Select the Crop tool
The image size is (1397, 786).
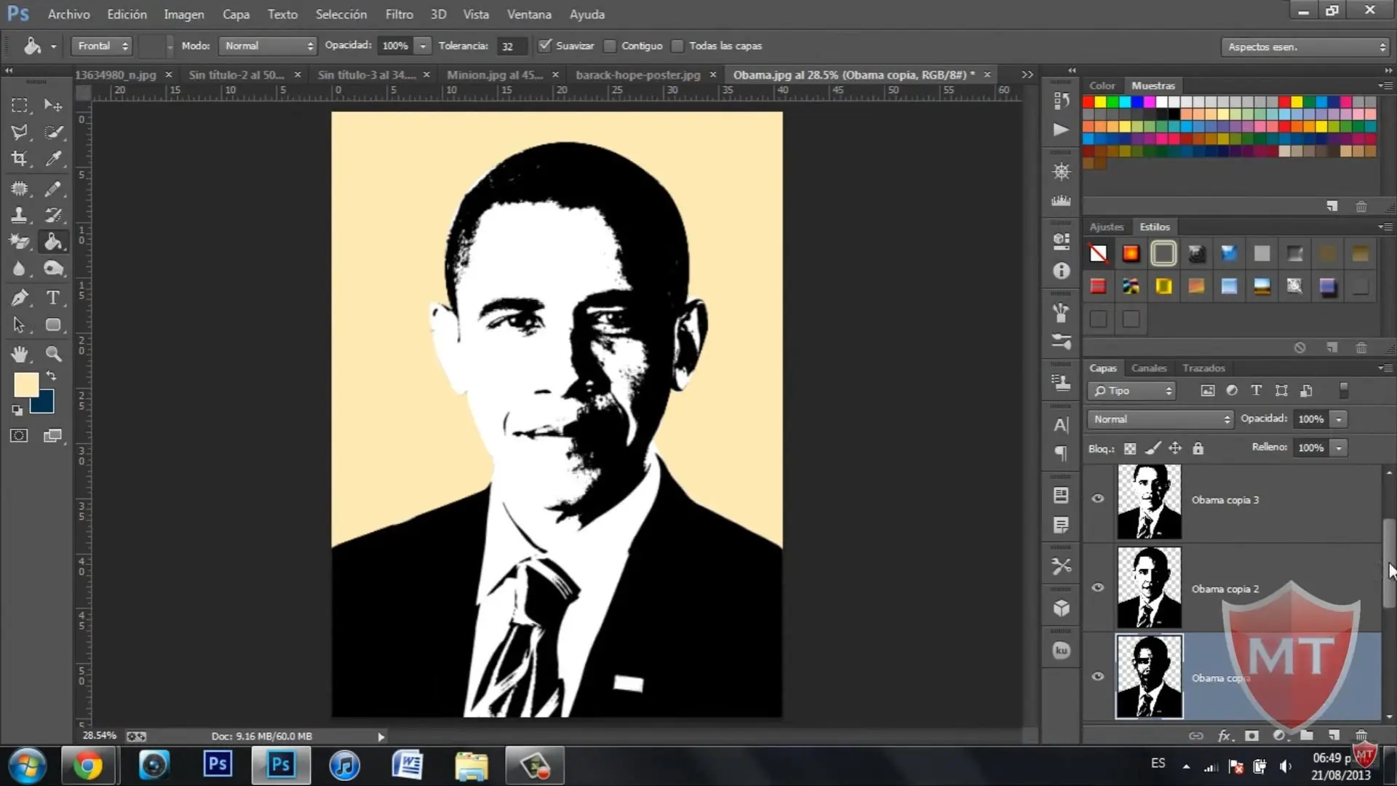coord(20,159)
